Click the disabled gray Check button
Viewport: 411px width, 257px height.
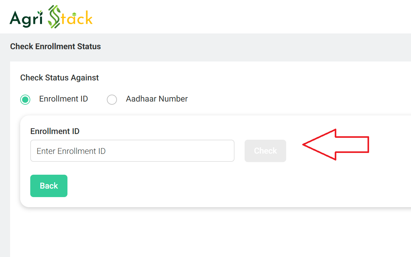(x=265, y=151)
